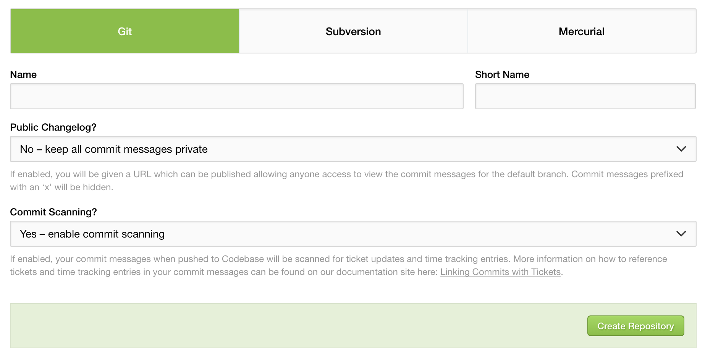Image resolution: width=705 pixels, height=359 pixels.
Task: Click the Public Changelog? label
Action: coord(53,127)
